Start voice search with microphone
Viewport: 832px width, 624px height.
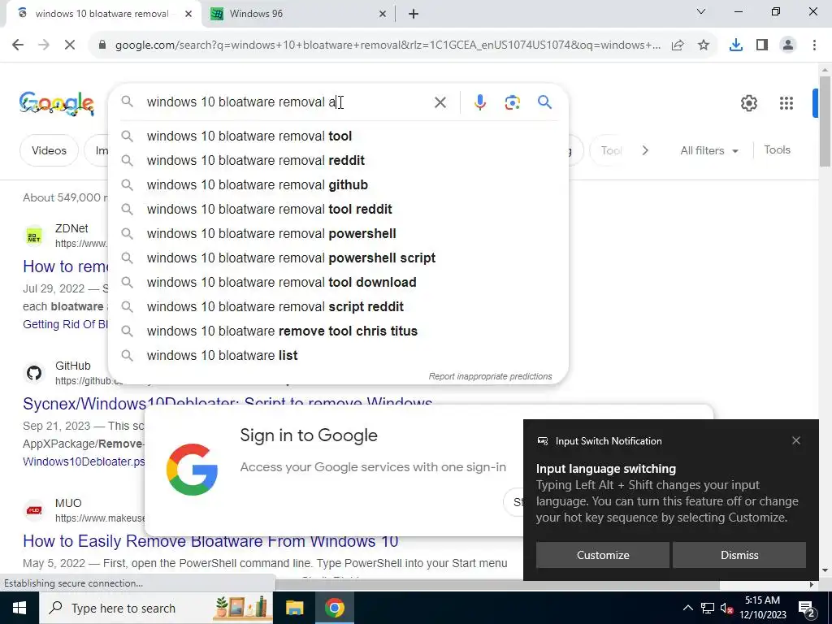point(479,102)
